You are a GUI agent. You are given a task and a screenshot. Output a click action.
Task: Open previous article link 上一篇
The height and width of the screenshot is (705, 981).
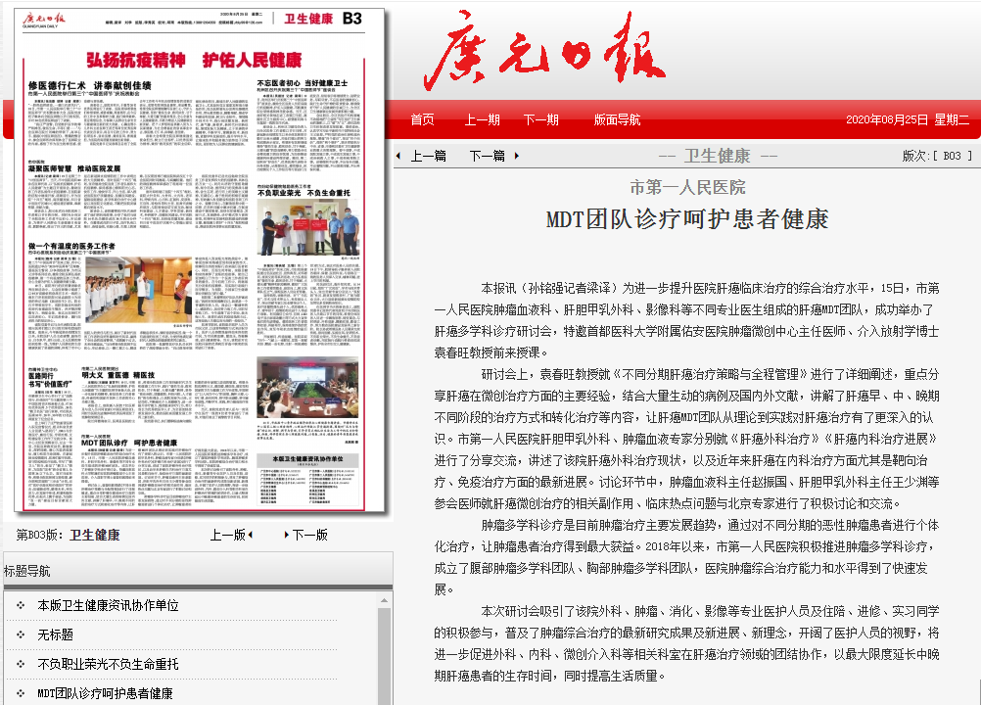coord(428,156)
